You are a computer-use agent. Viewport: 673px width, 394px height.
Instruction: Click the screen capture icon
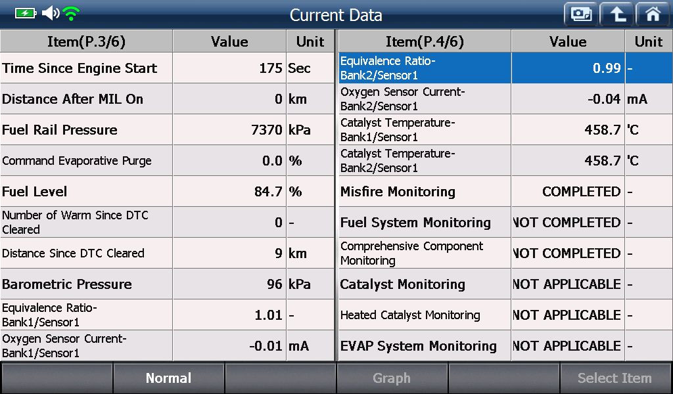581,14
